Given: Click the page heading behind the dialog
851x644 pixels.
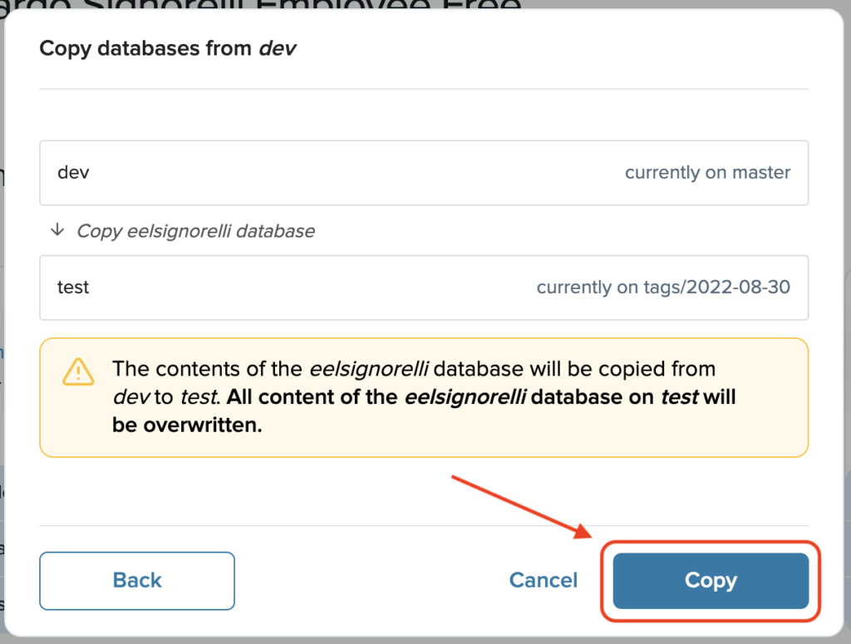Looking at the screenshot, I should pos(260,6).
